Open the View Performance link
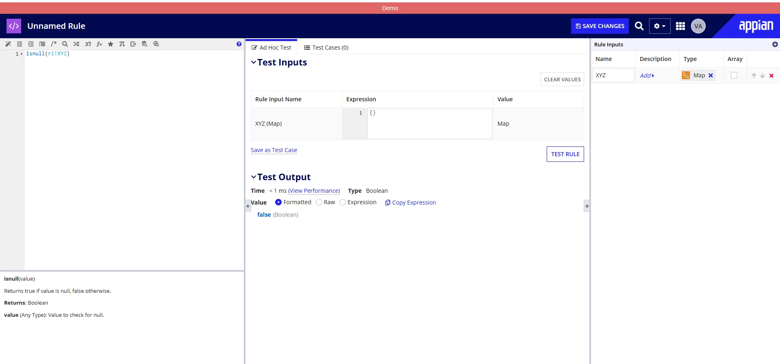 click(314, 191)
